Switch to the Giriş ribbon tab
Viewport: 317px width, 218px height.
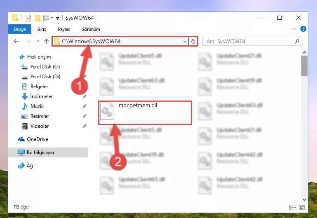point(42,29)
